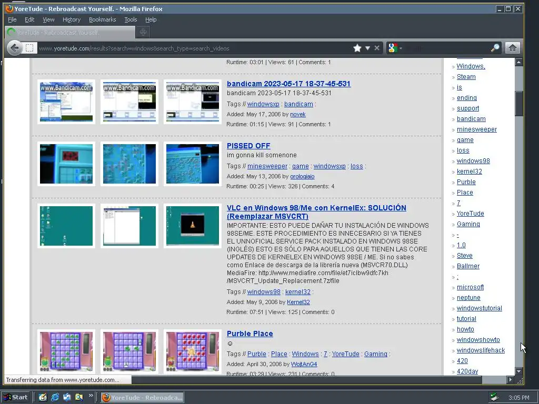Launch Internet Explorer from quick launch
Screen dimensions: 539x404
[x=55, y=398]
